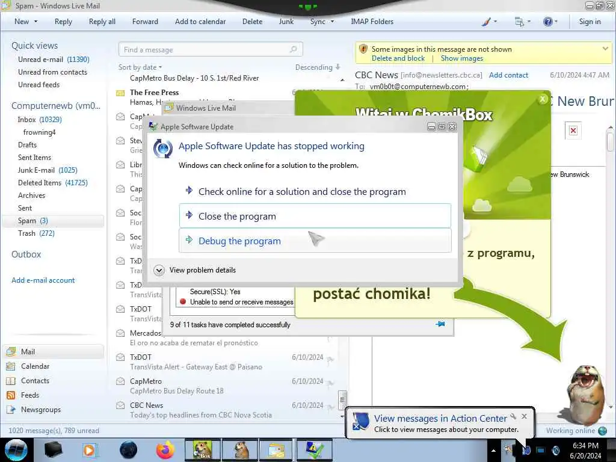The image size is (616, 462).
Task: Click the envelope icon beside CBC News message
Action: click(x=120, y=405)
